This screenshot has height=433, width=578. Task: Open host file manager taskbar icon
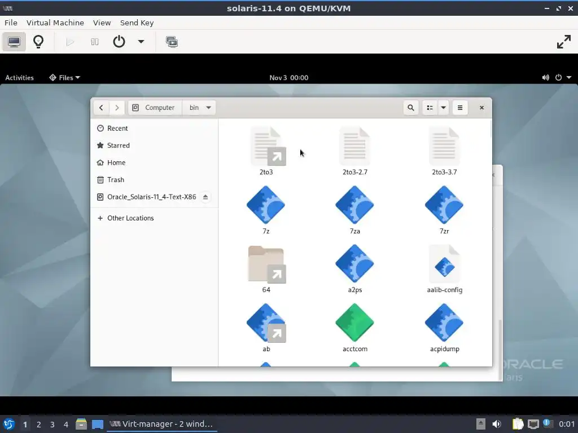click(81, 424)
